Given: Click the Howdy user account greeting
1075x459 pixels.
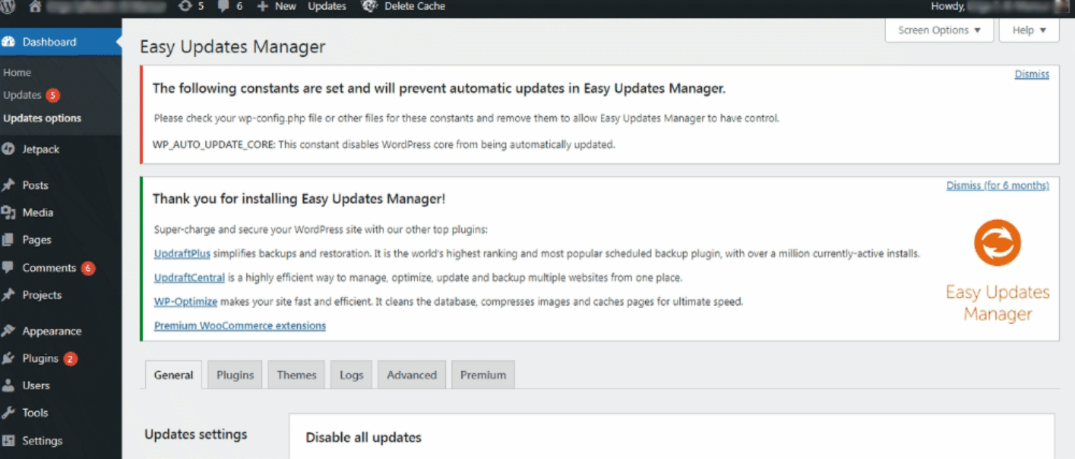Looking at the screenshot, I should coord(1000,6).
